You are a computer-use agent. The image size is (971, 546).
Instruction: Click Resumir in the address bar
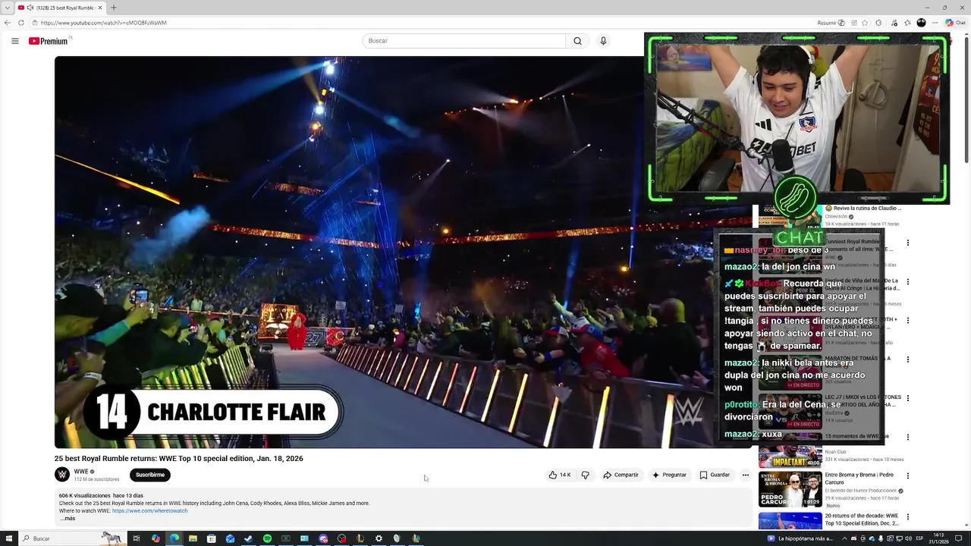(x=831, y=23)
